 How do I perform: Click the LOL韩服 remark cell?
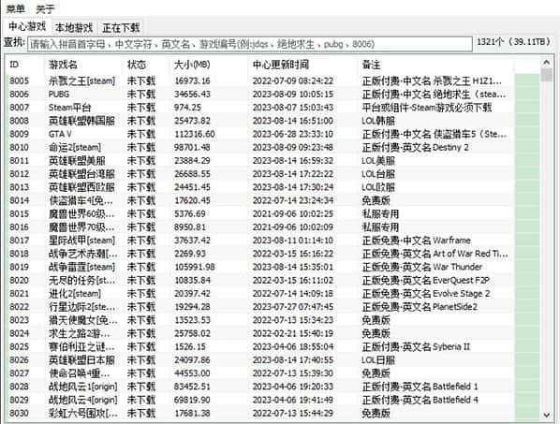pyautogui.click(x=378, y=121)
